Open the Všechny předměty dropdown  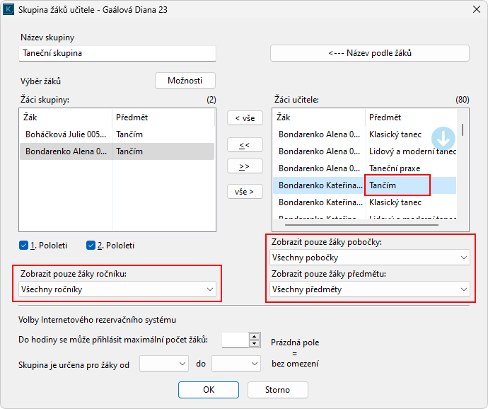pos(370,289)
